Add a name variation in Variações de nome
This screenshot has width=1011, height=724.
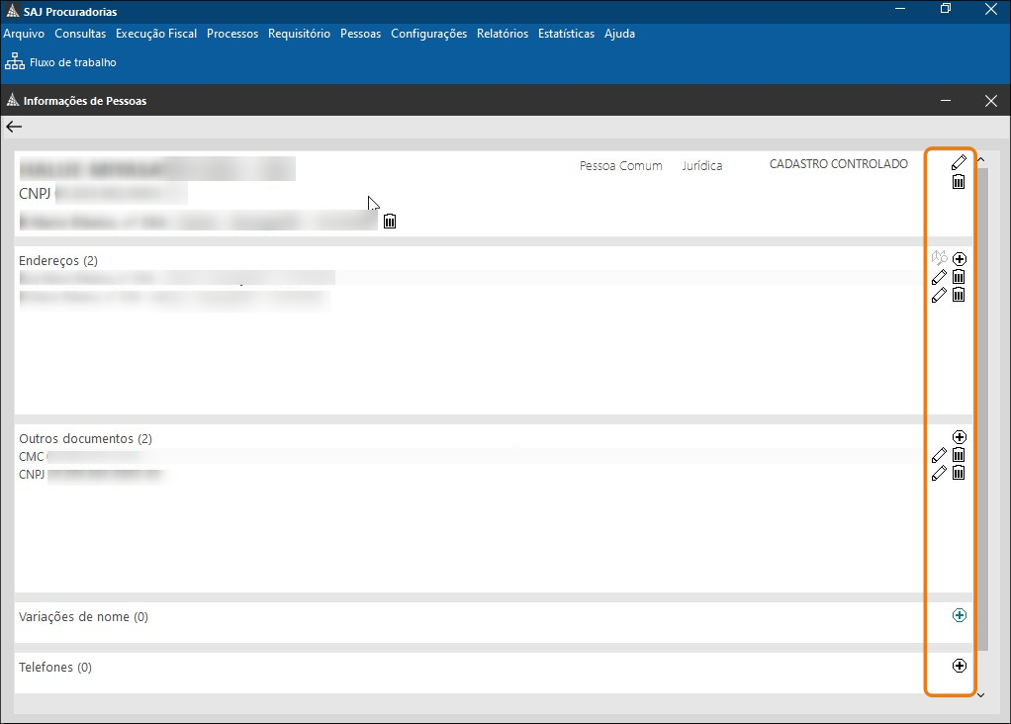point(959,615)
